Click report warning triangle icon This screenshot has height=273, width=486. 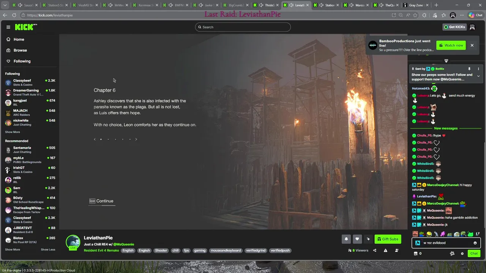tap(385, 250)
